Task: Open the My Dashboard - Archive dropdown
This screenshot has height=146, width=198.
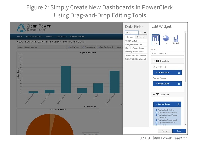Action: [x=42, y=47]
